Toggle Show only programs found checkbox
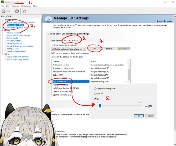The width and height of the screenshot is (176, 146). pos(53,53)
